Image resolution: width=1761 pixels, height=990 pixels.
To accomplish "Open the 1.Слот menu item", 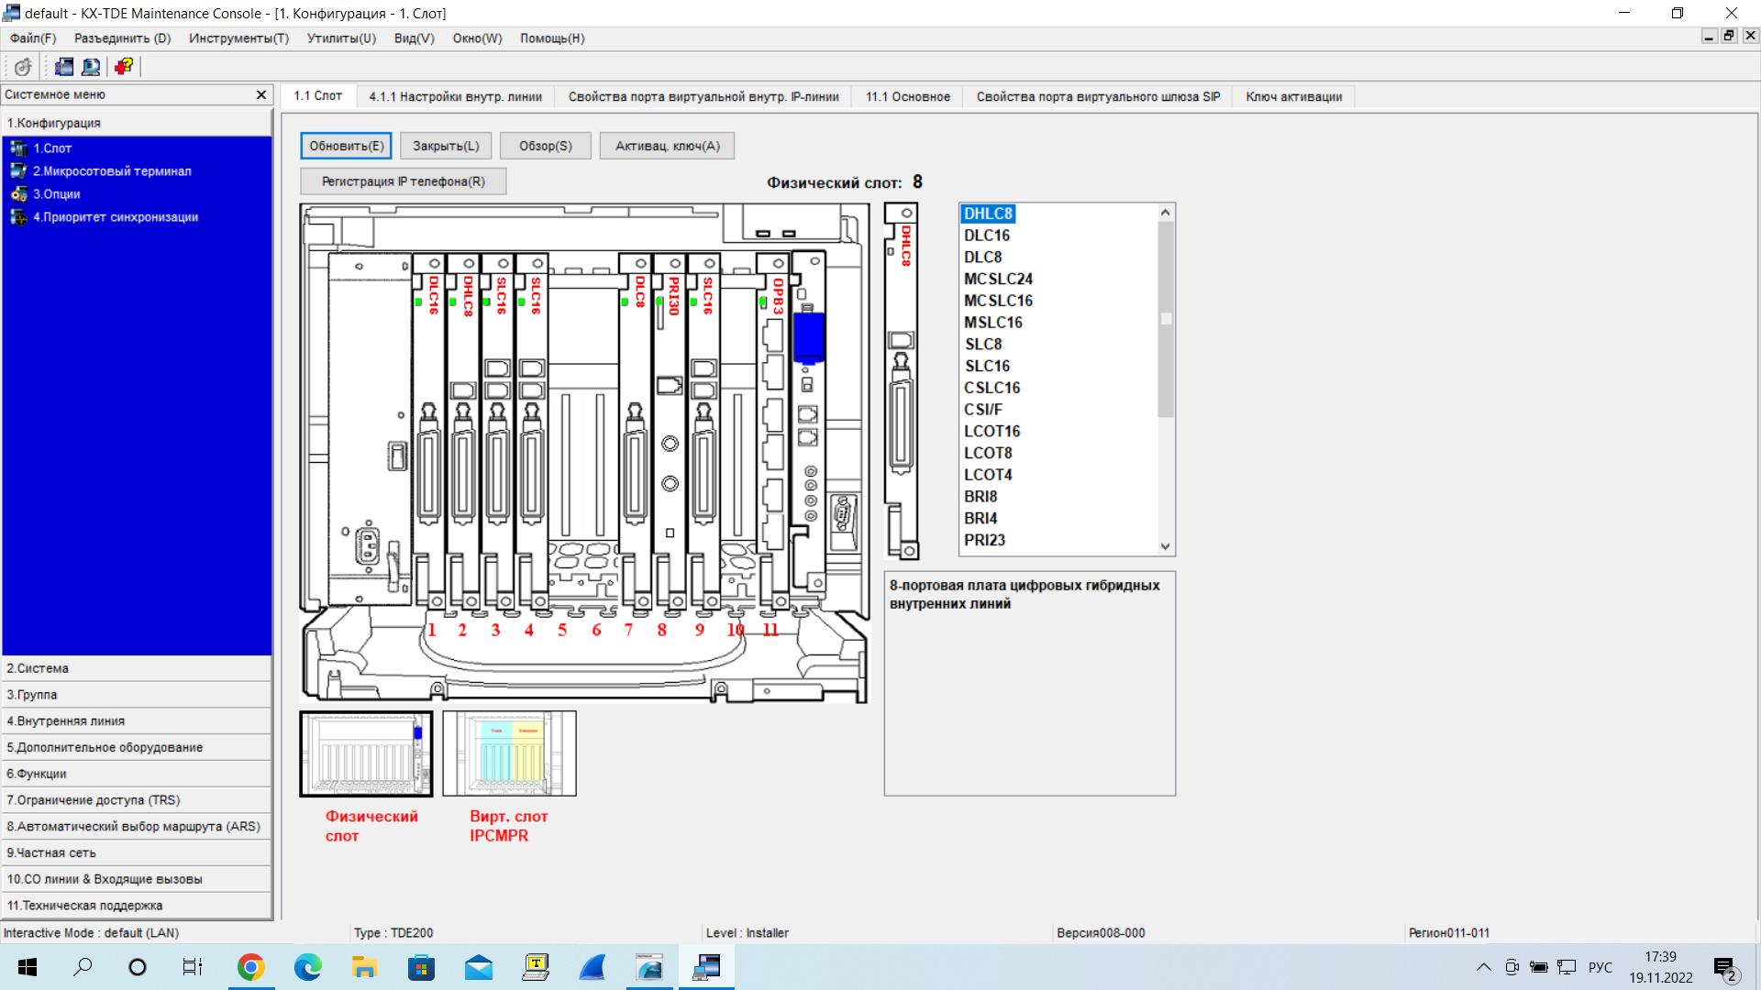I will 52,148.
